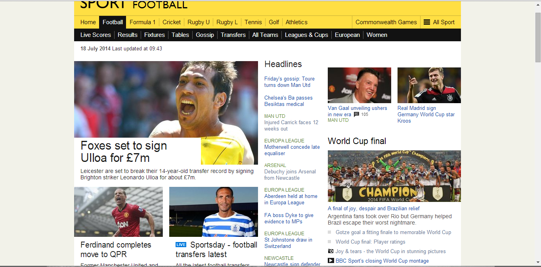
Task: Click the Van Gaal smiling thumbnail
Action: coord(359,85)
